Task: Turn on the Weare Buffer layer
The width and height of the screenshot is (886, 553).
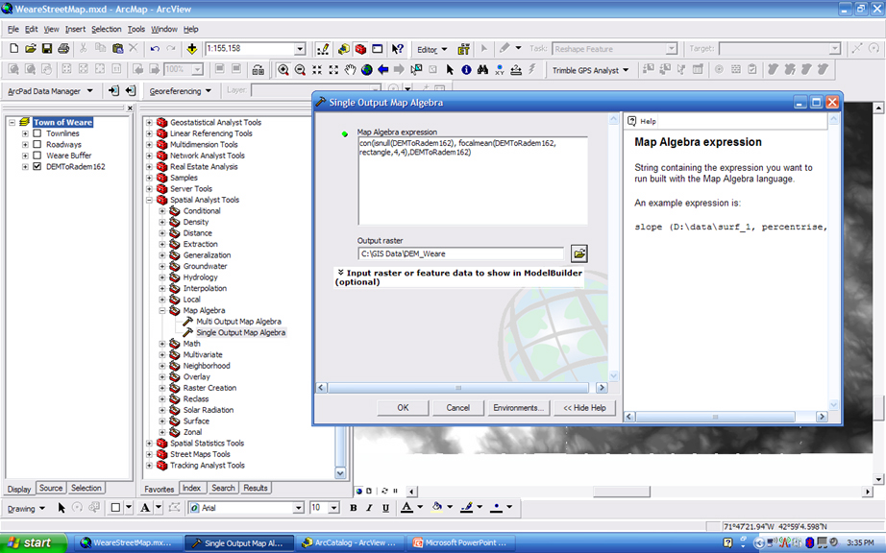Action: click(x=37, y=156)
